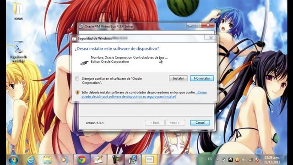Open the Papelera de reciclaje desktop icon
Screen dimensions: 293x165
click(x=18, y=51)
